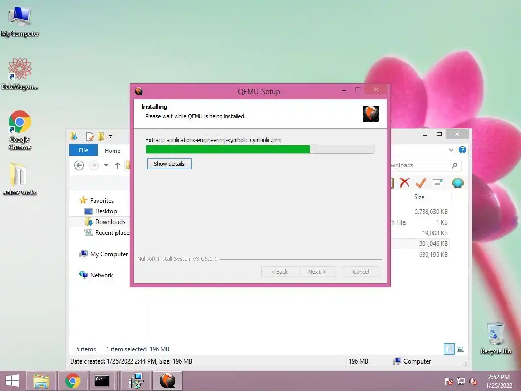Click the Show details button
The height and width of the screenshot is (391, 521).
pos(169,163)
